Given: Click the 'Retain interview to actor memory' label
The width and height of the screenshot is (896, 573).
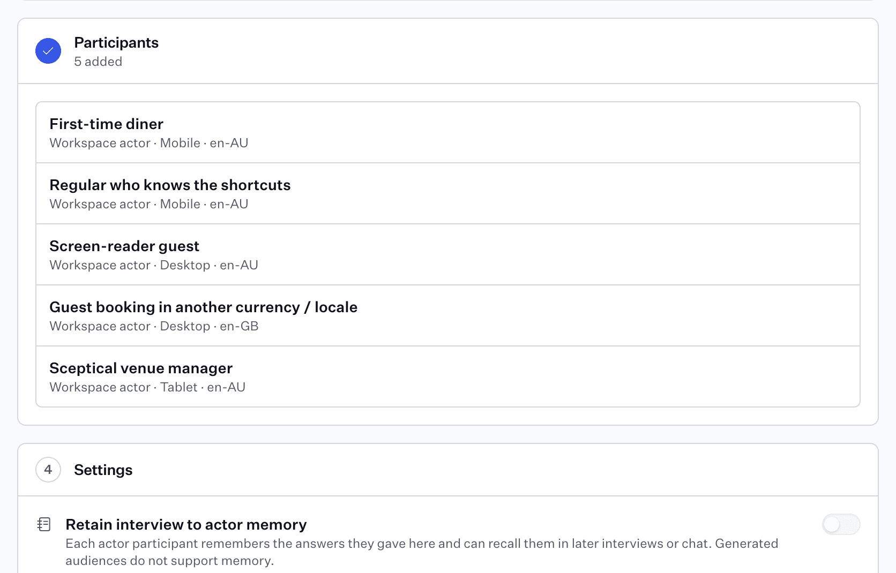Looking at the screenshot, I should tap(186, 524).
